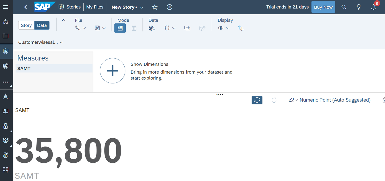Image resolution: width=385 pixels, height=181 pixels.
Task: Open My Files breadcrumb
Action: (x=95, y=7)
